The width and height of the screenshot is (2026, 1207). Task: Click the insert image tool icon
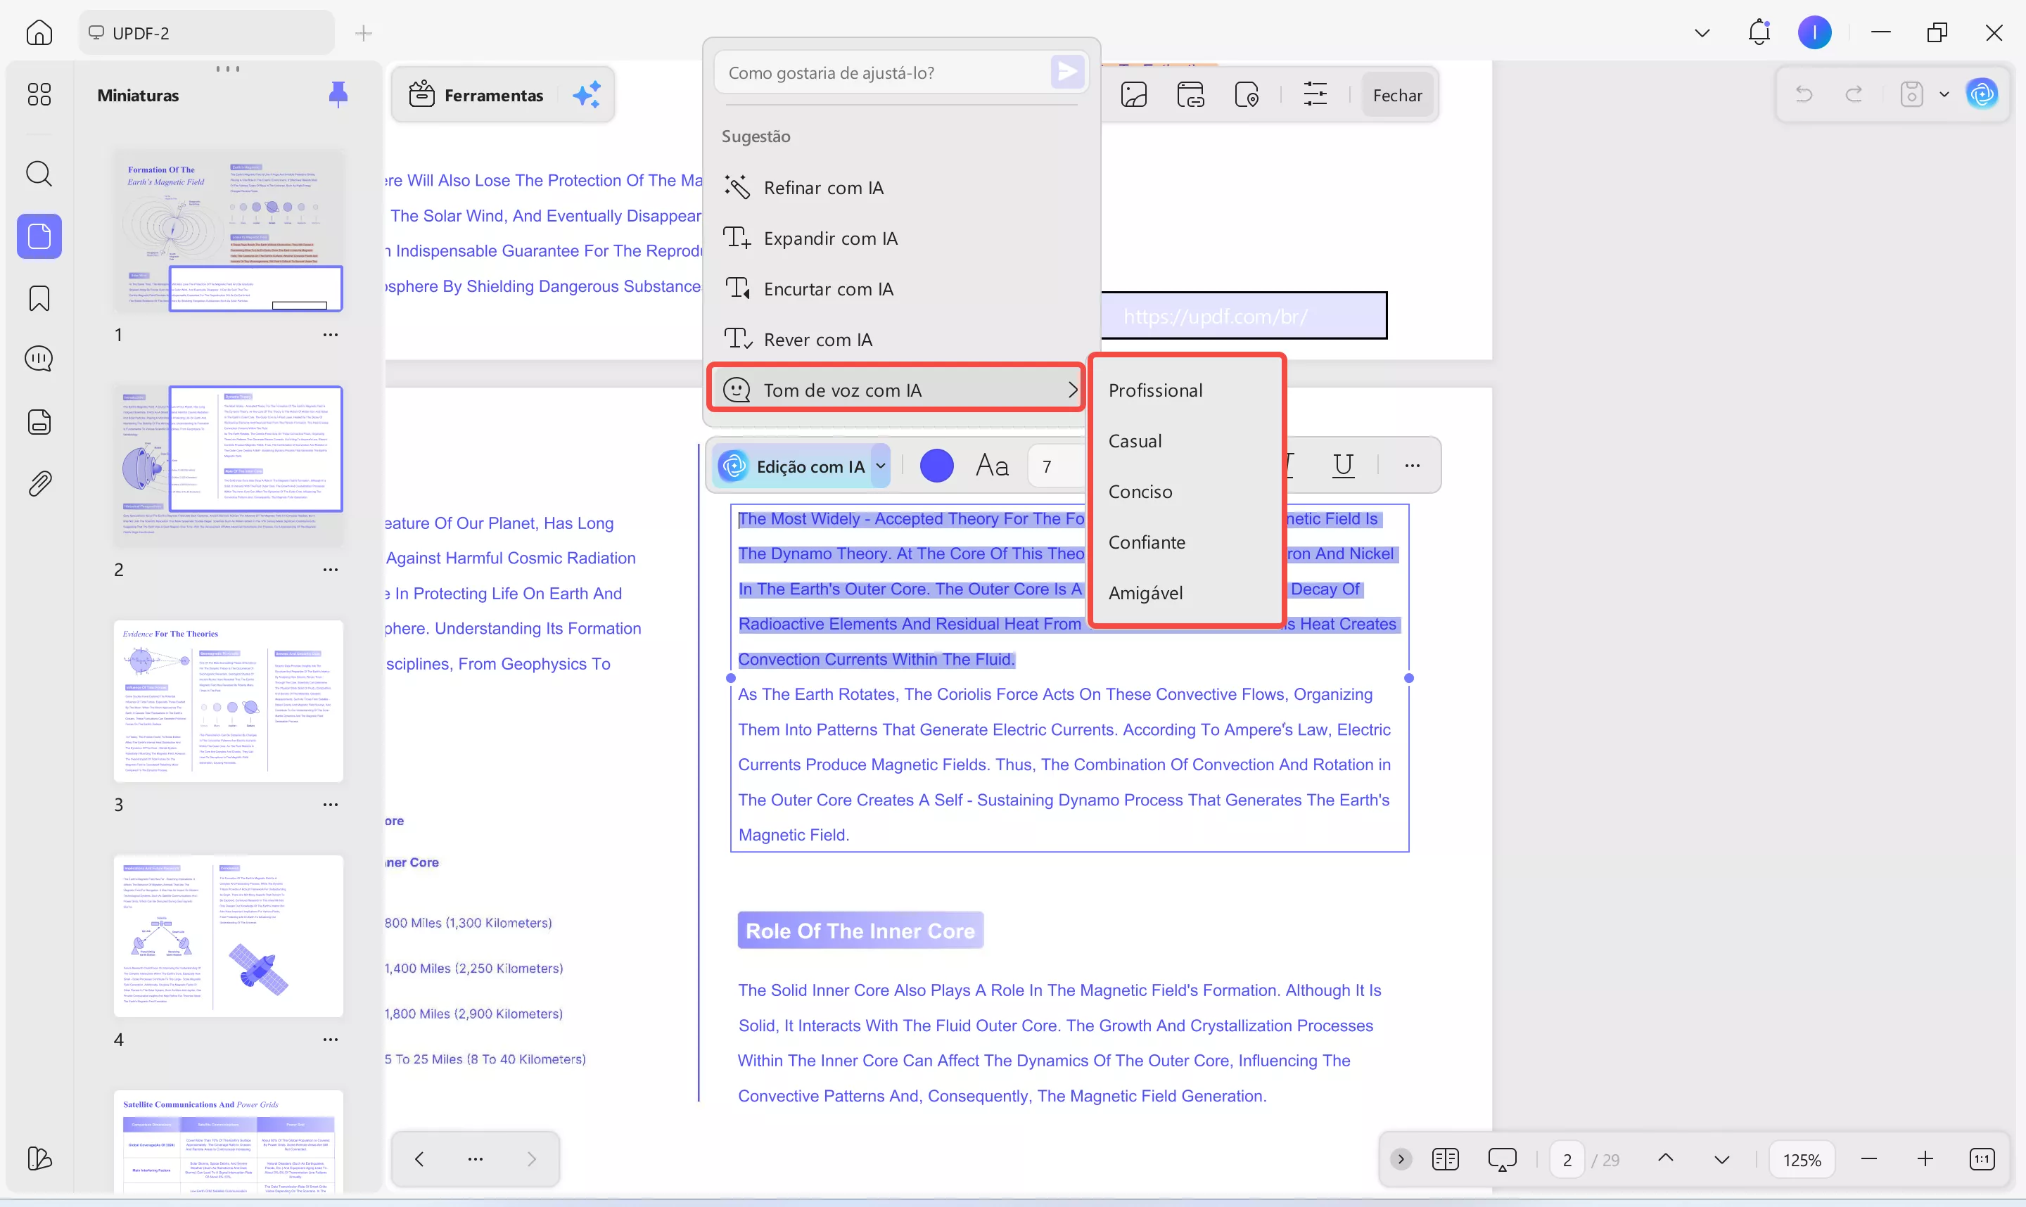(1133, 95)
